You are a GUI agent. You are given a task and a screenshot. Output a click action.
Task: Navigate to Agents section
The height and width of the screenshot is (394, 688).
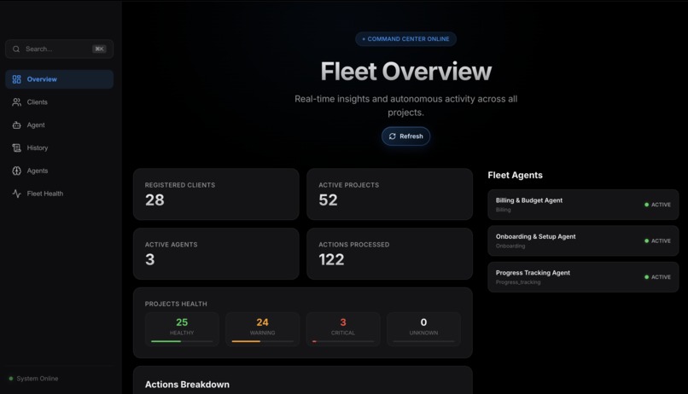point(59,171)
